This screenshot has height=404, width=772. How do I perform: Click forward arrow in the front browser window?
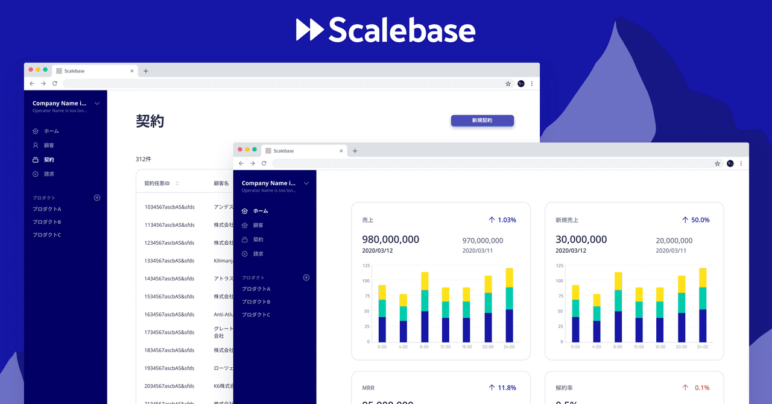pos(252,163)
